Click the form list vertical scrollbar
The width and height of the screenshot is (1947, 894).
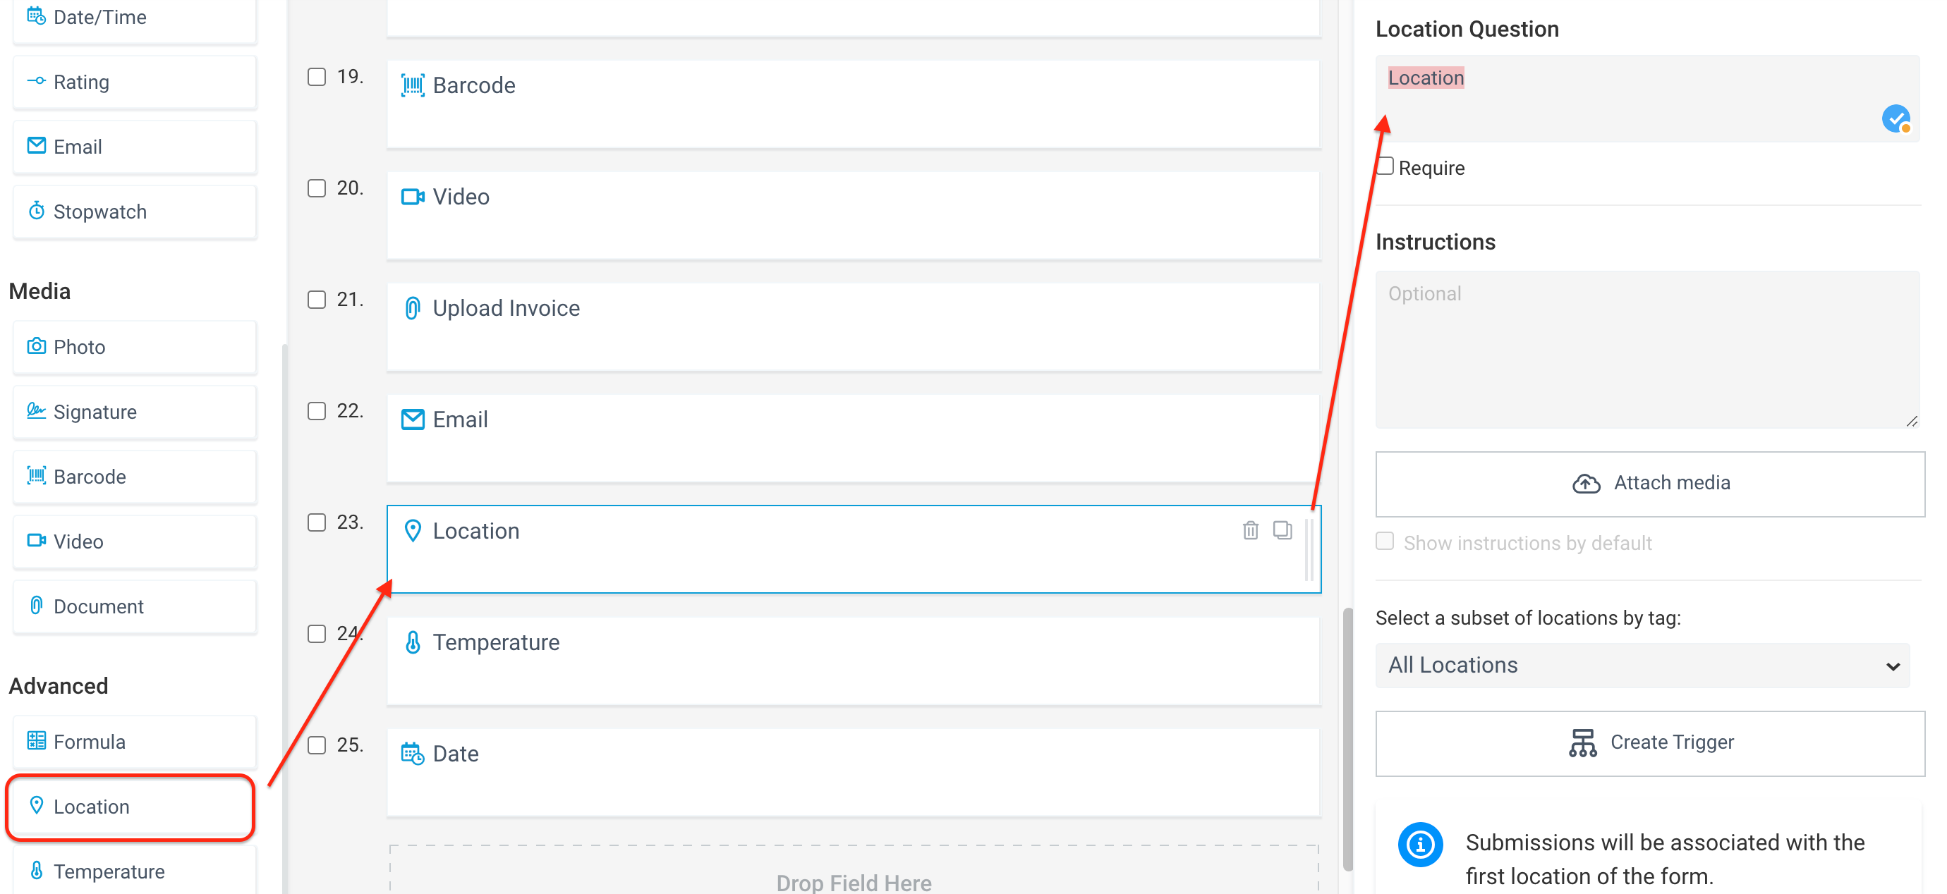[1347, 739]
